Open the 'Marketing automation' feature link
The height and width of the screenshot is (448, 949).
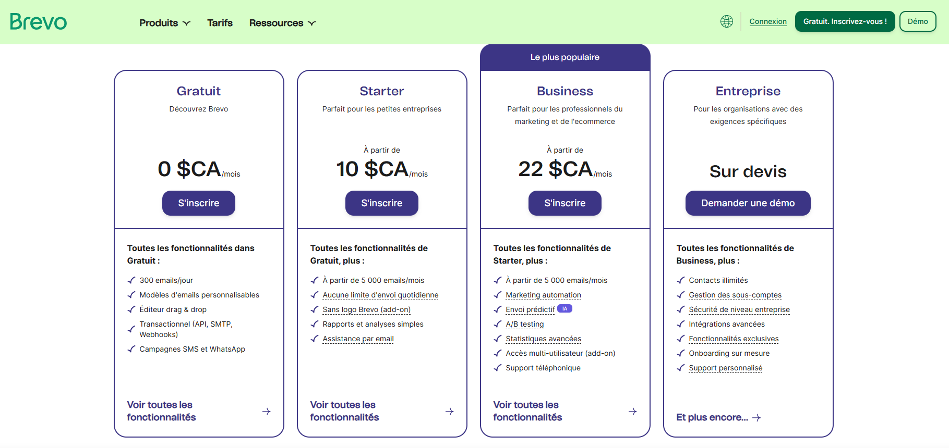(543, 295)
